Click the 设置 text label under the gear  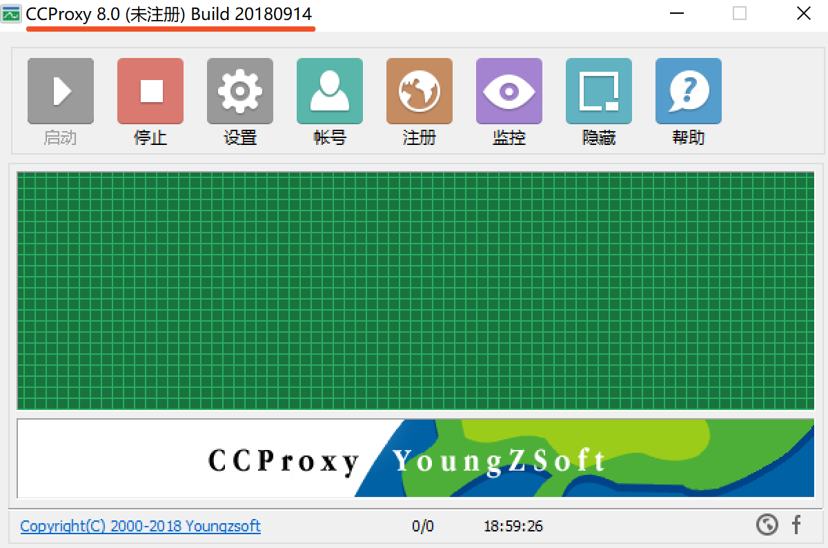(240, 137)
